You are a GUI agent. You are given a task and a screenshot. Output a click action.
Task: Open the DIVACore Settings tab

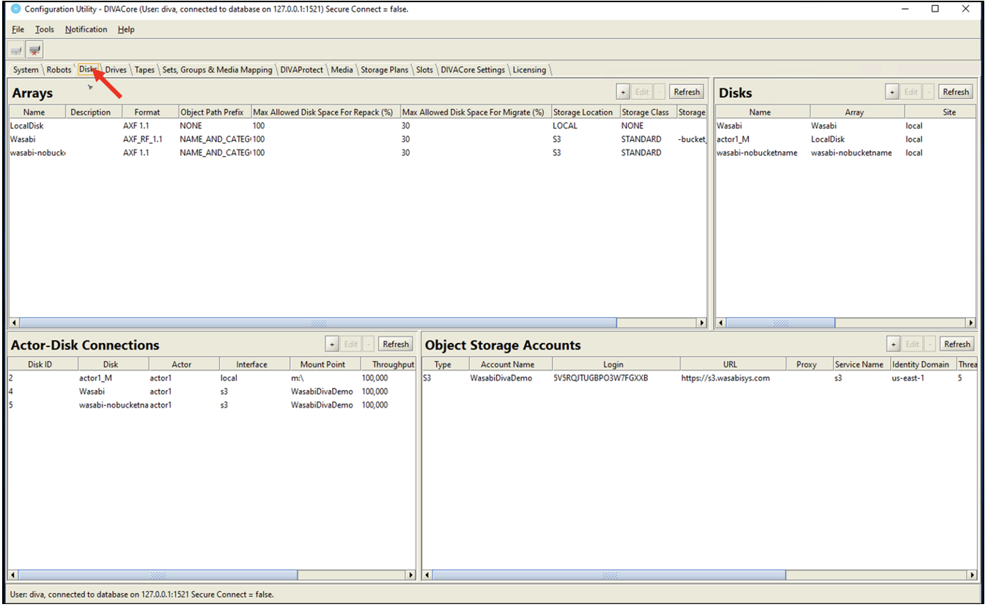tap(473, 70)
